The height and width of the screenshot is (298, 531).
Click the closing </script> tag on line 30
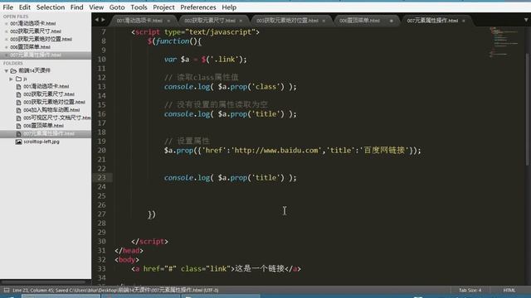click(x=149, y=242)
